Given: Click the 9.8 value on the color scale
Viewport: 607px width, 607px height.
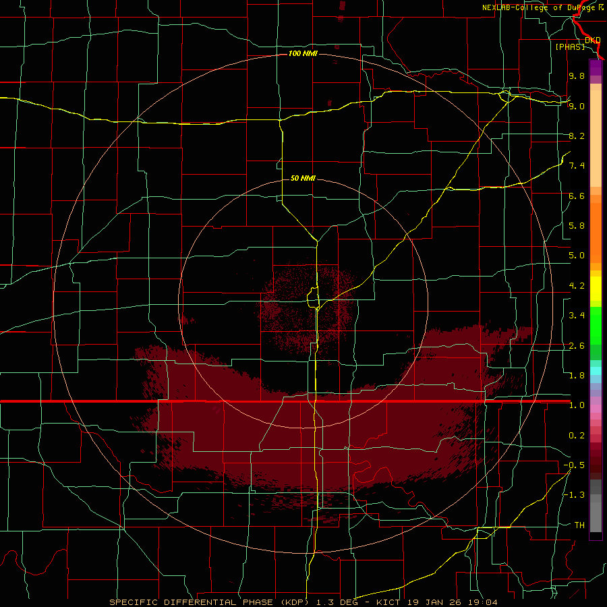Looking at the screenshot, I should (x=577, y=76).
